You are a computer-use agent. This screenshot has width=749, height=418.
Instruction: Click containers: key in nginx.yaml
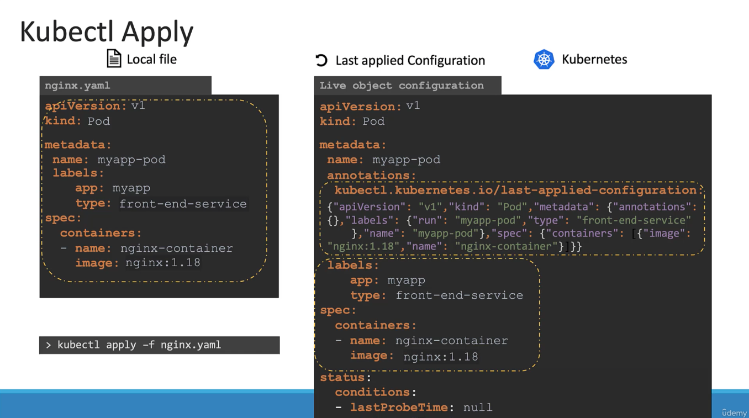pos(101,233)
